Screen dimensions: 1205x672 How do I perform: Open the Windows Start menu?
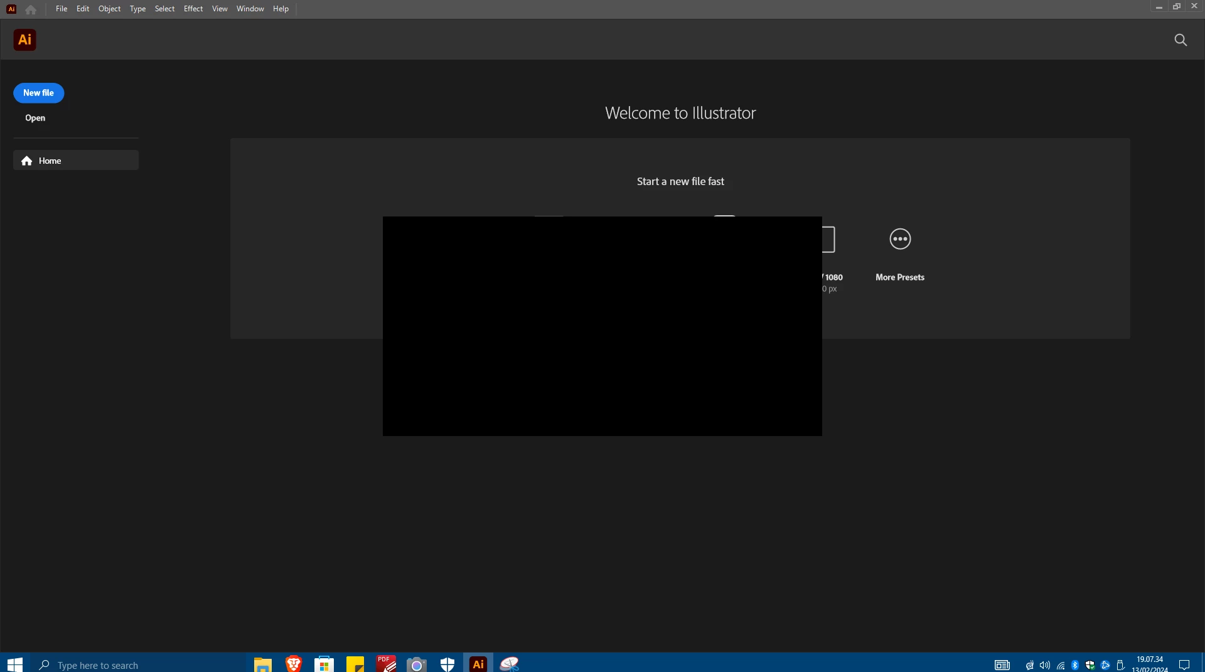[14, 664]
